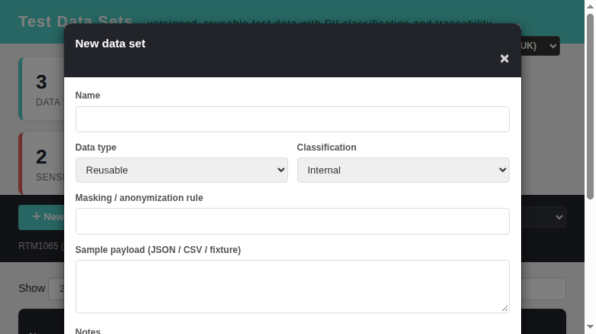Click the + New button behind the dialog
Viewport: 596px width, 334px height.
[x=41, y=217]
